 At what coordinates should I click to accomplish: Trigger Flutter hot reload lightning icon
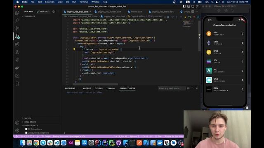tap(185, 17)
